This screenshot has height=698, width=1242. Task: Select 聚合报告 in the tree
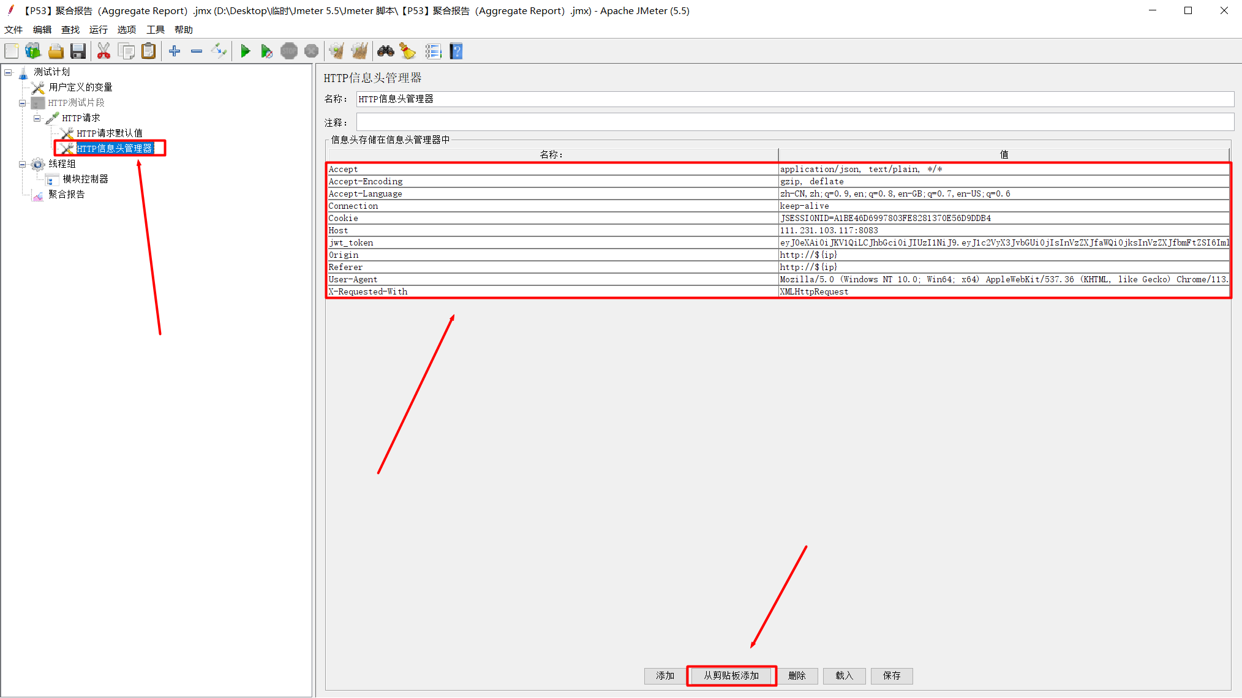pyautogui.click(x=67, y=194)
